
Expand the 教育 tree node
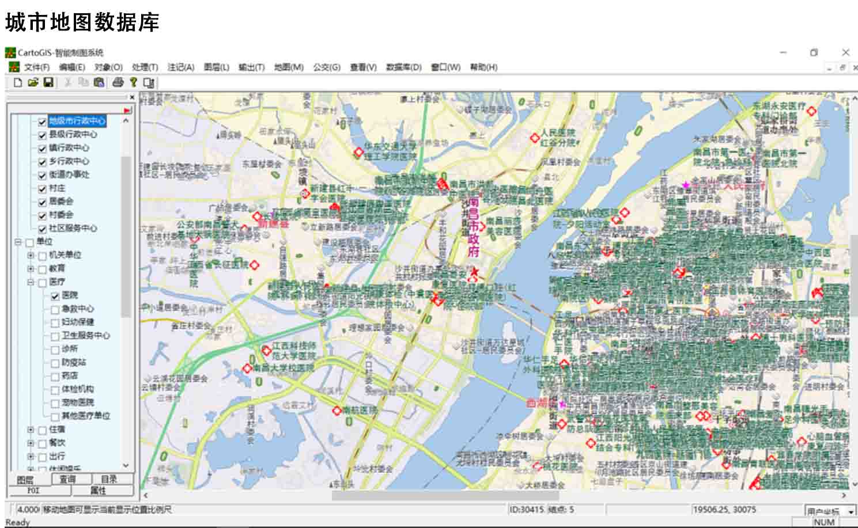click(31, 269)
